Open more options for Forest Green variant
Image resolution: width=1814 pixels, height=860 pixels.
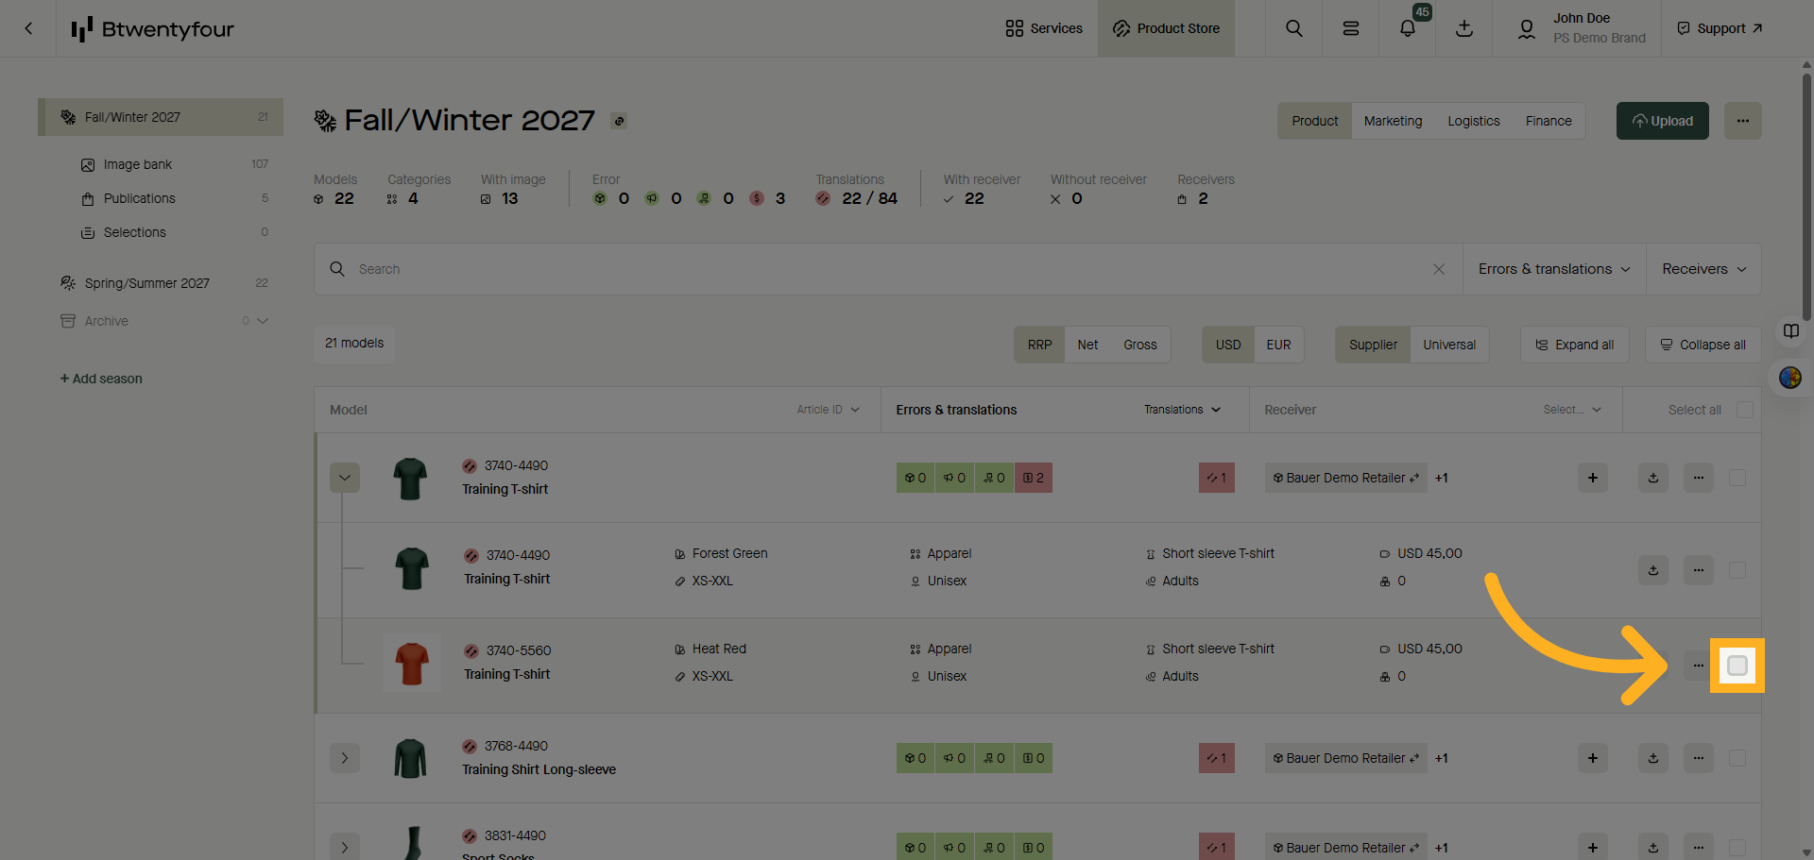(x=1699, y=570)
